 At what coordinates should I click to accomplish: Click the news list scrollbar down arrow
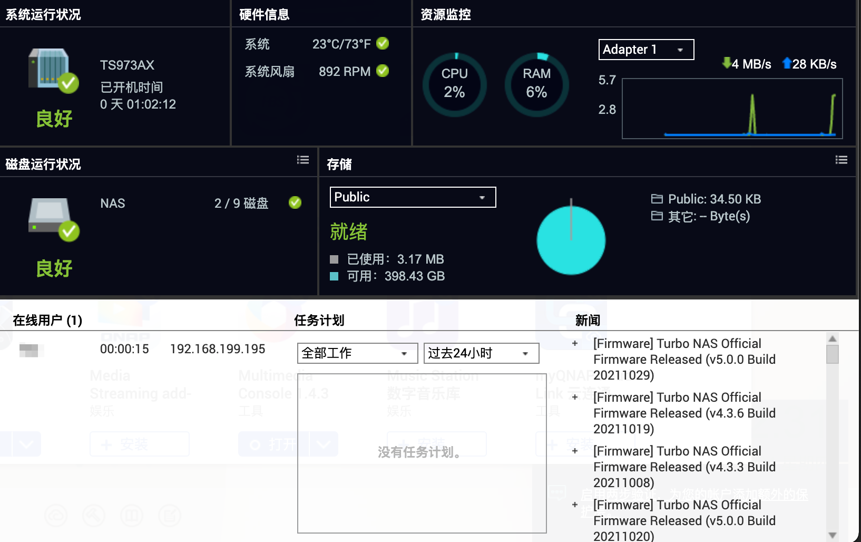point(833,535)
